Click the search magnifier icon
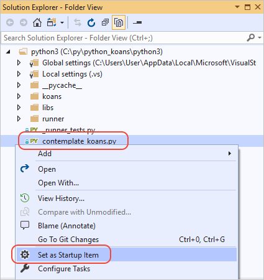The image size is (264, 280). pos(251,38)
